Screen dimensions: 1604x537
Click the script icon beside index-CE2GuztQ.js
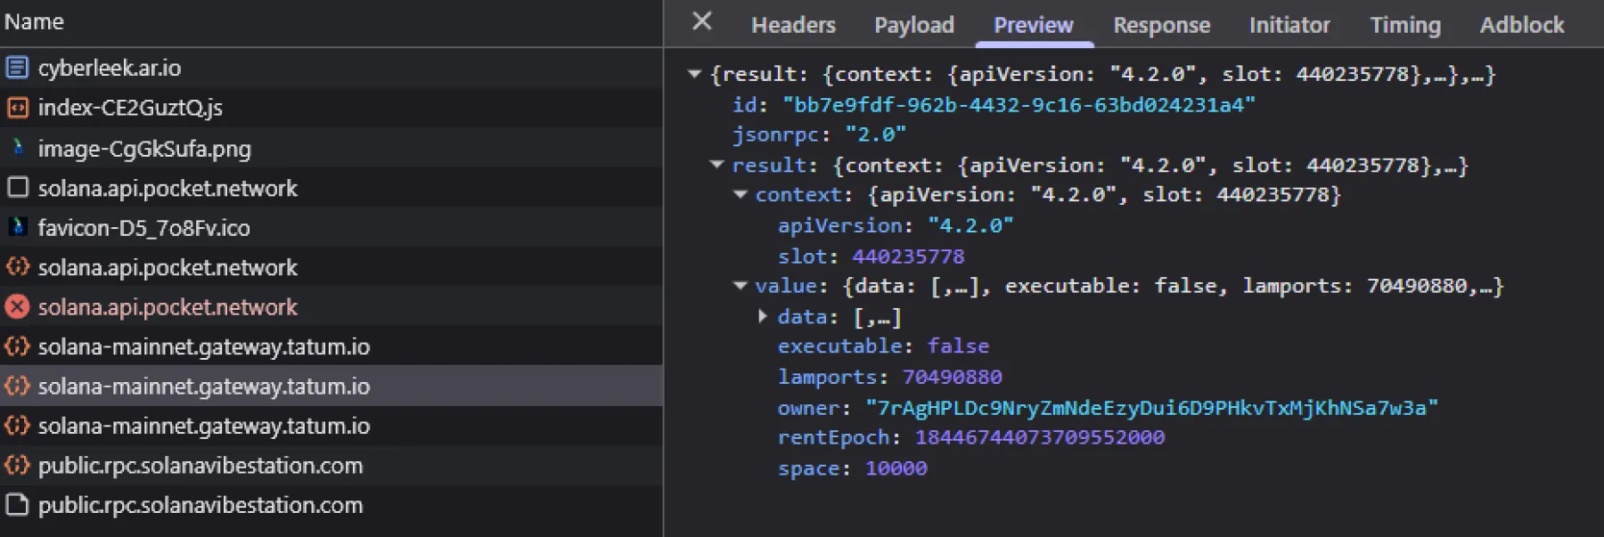pyautogui.click(x=16, y=108)
